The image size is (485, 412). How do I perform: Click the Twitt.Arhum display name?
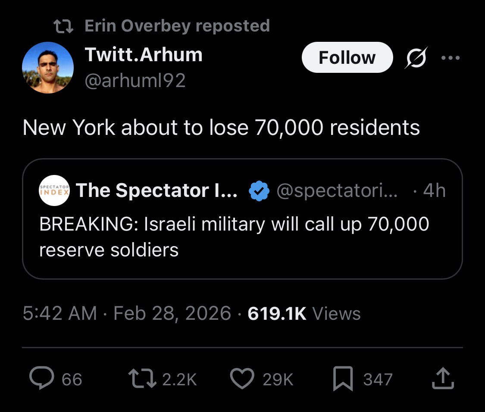[144, 55]
